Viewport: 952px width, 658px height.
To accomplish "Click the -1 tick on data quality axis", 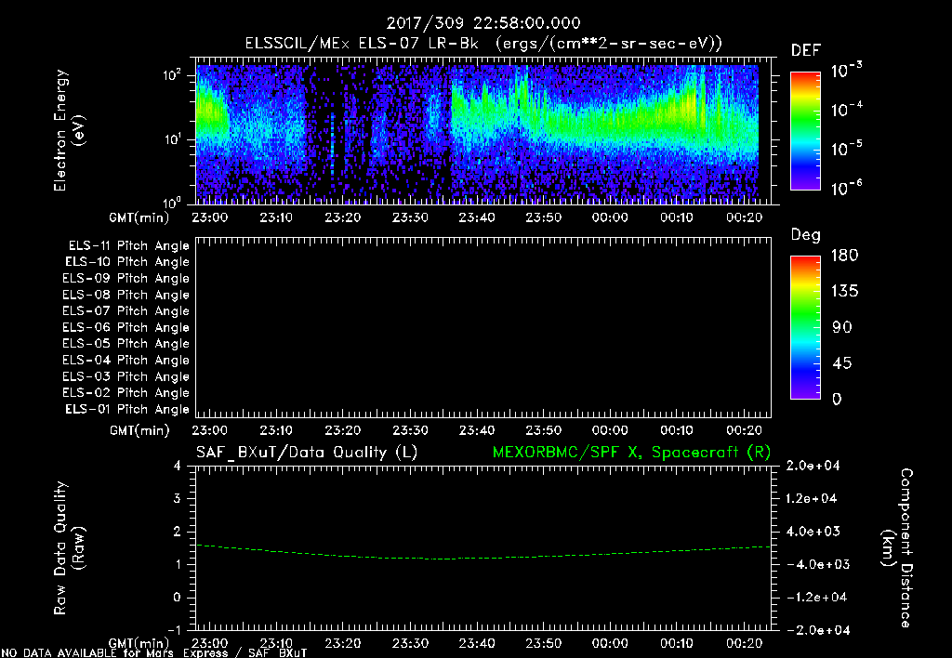I will (174, 630).
